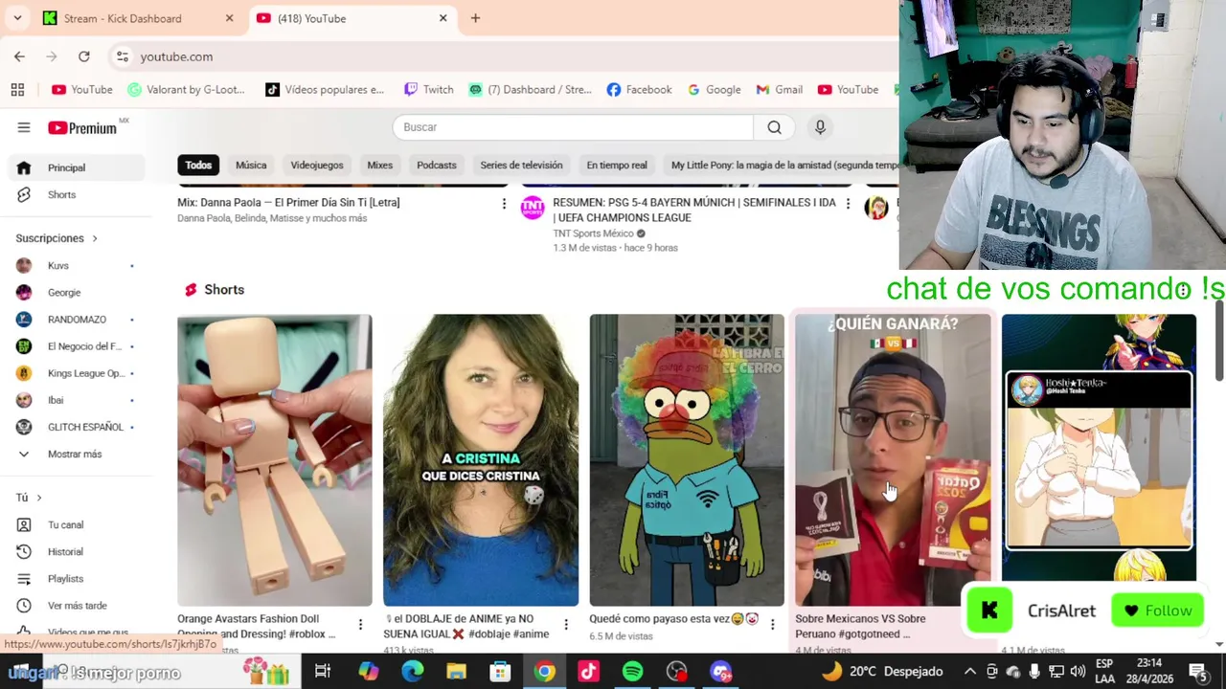This screenshot has width=1226, height=689.
Task: Open Valorant by G-Loot bookmark
Action: point(186,89)
